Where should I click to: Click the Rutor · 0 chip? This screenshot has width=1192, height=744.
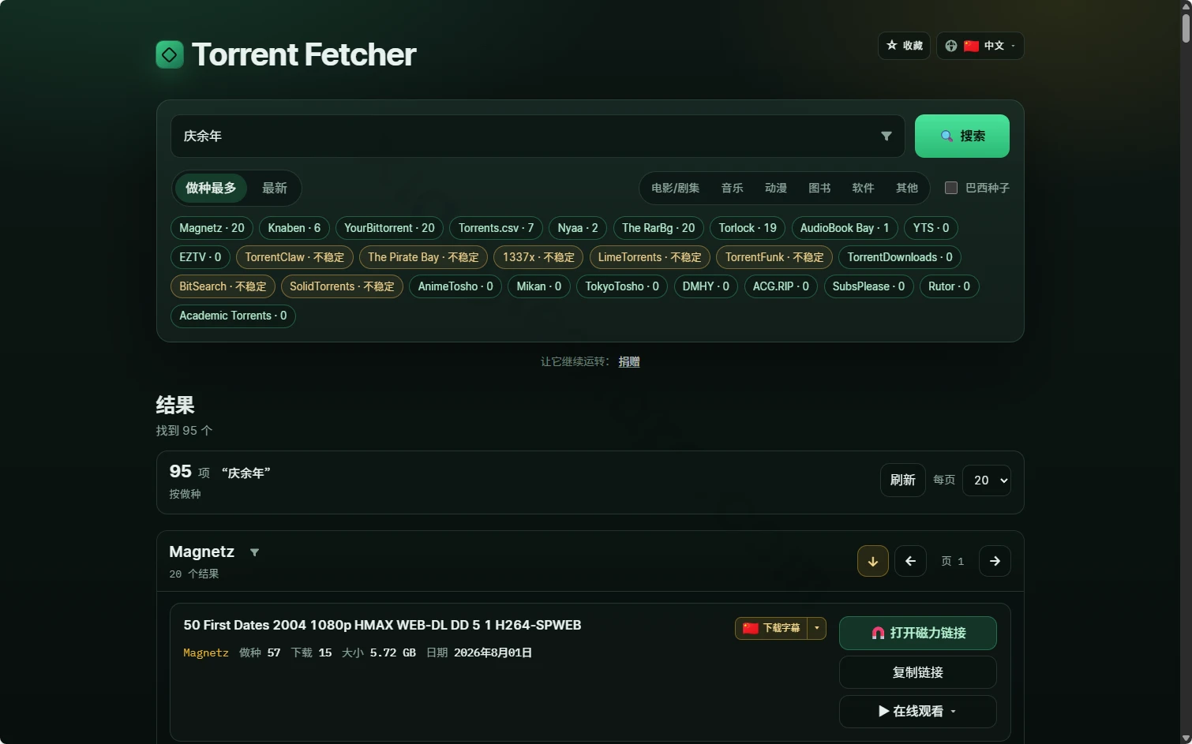coord(949,286)
